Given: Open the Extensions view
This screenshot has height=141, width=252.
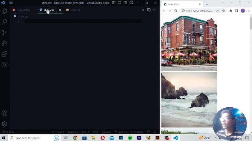Looking at the screenshot, I should [x=4, y=54].
